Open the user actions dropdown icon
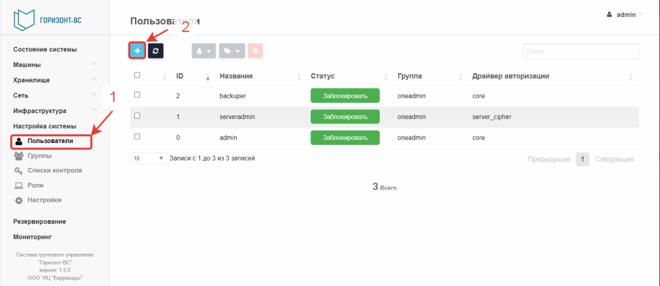 point(204,51)
